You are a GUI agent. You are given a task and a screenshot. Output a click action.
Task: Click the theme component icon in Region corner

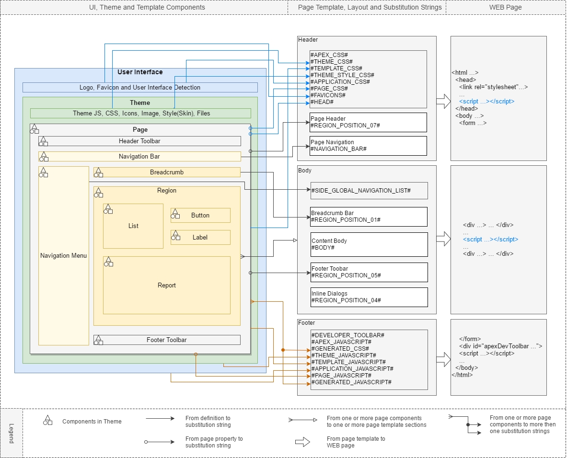(x=98, y=192)
